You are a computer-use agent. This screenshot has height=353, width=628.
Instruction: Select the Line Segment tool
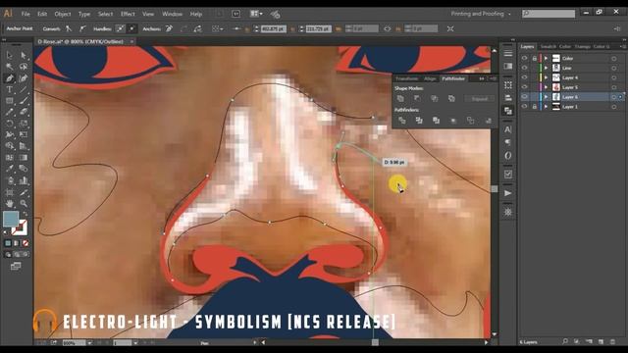click(x=24, y=89)
